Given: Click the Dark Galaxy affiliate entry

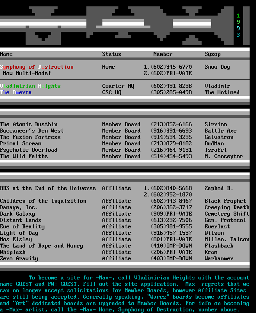Looking at the screenshot, I should (x=18, y=214).
